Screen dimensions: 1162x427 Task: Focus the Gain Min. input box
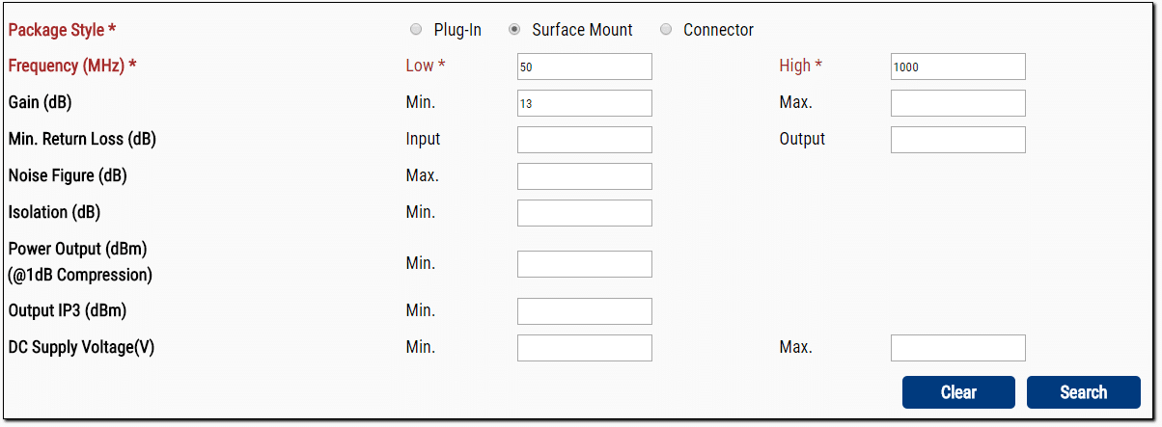[x=585, y=103]
